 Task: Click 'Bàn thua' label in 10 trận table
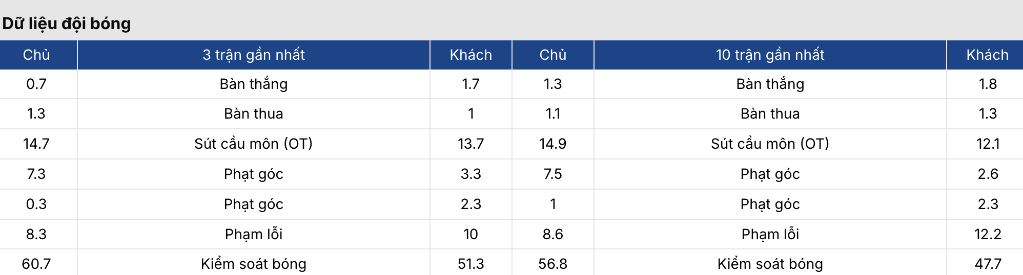pyautogui.click(x=770, y=113)
